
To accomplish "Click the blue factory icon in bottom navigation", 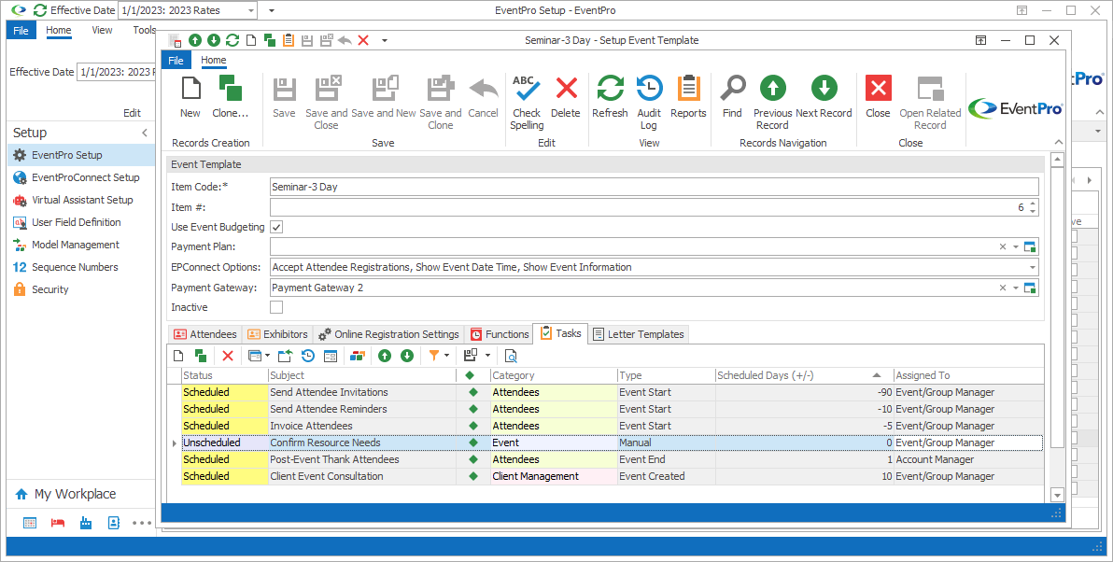I will click(x=86, y=523).
